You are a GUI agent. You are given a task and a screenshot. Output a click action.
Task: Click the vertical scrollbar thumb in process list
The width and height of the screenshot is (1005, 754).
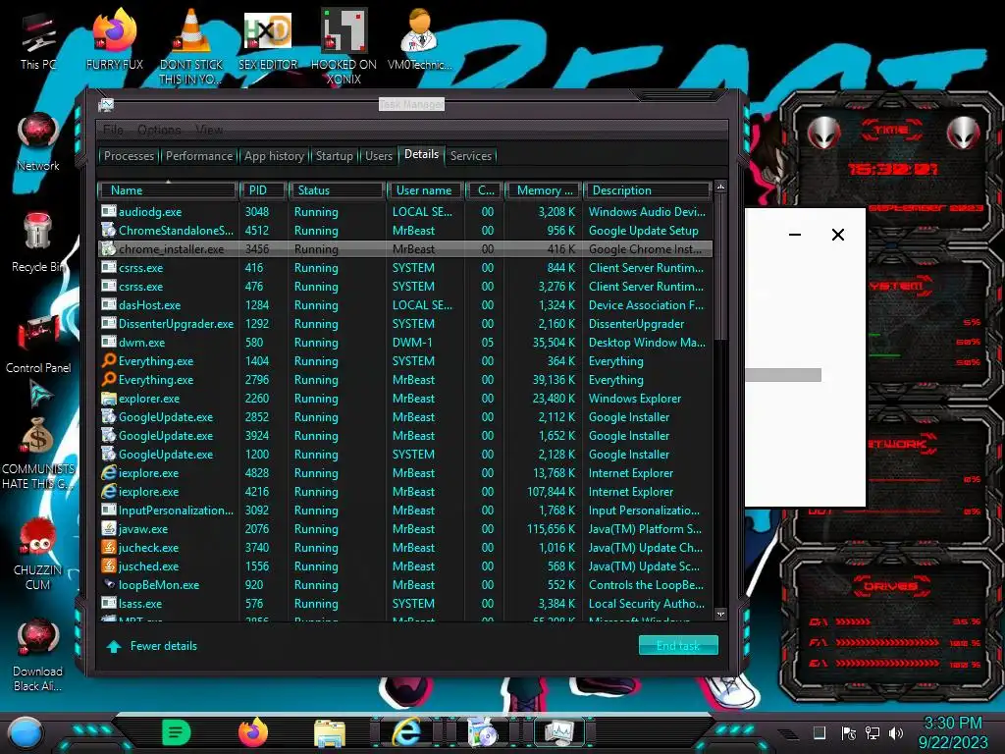pos(720,267)
